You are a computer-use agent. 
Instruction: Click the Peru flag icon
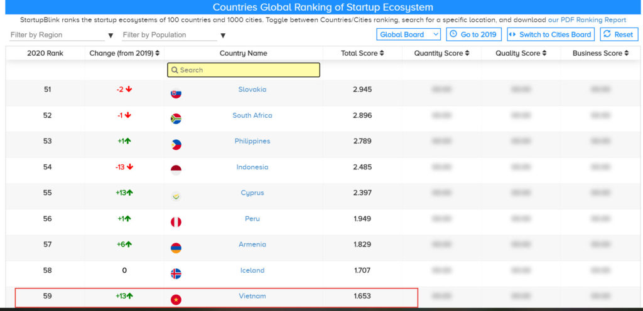pos(176,223)
